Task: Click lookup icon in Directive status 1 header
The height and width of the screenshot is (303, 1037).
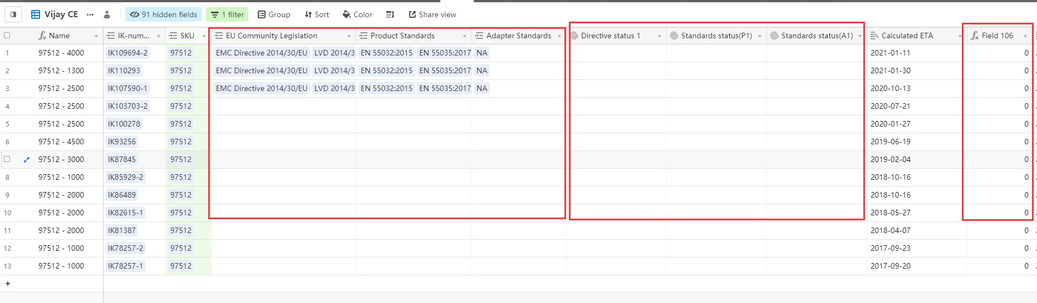Action: [574, 36]
